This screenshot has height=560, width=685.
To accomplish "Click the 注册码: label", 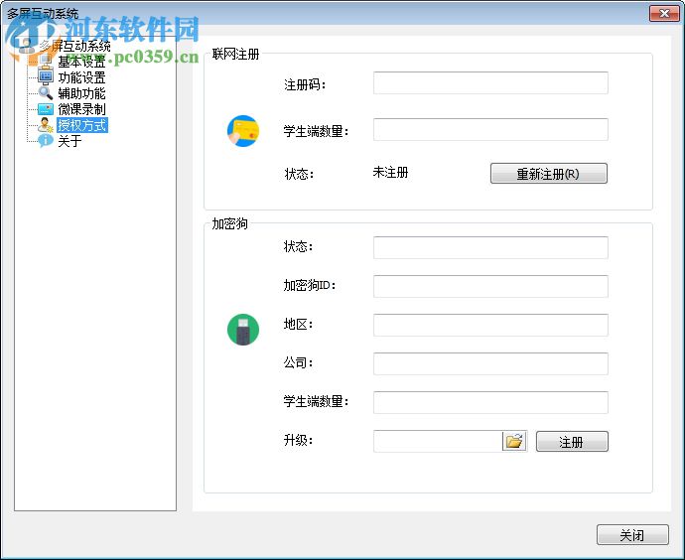I will click(305, 84).
